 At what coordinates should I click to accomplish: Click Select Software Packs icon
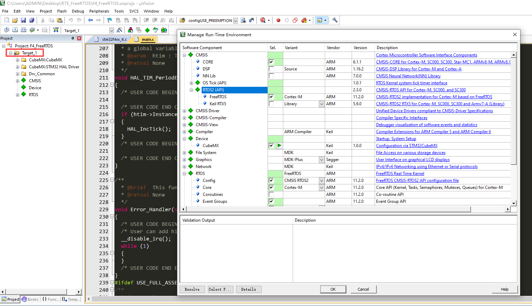tap(156, 30)
